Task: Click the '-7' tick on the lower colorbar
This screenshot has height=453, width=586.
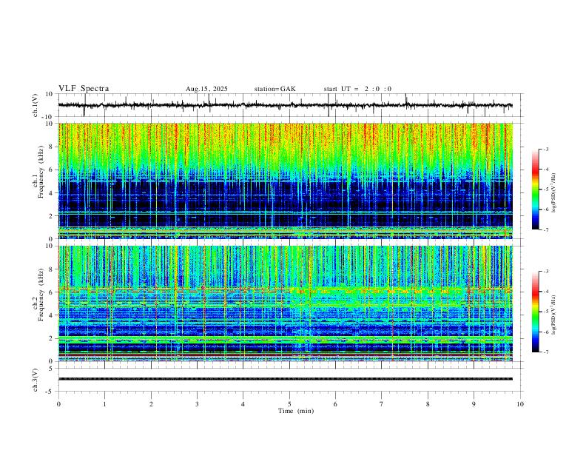Action: pyautogui.click(x=545, y=352)
